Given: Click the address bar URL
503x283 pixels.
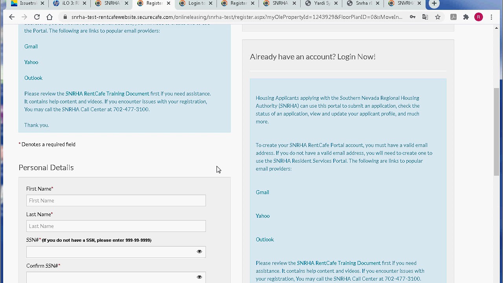Looking at the screenshot, I should [x=237, y=17].
